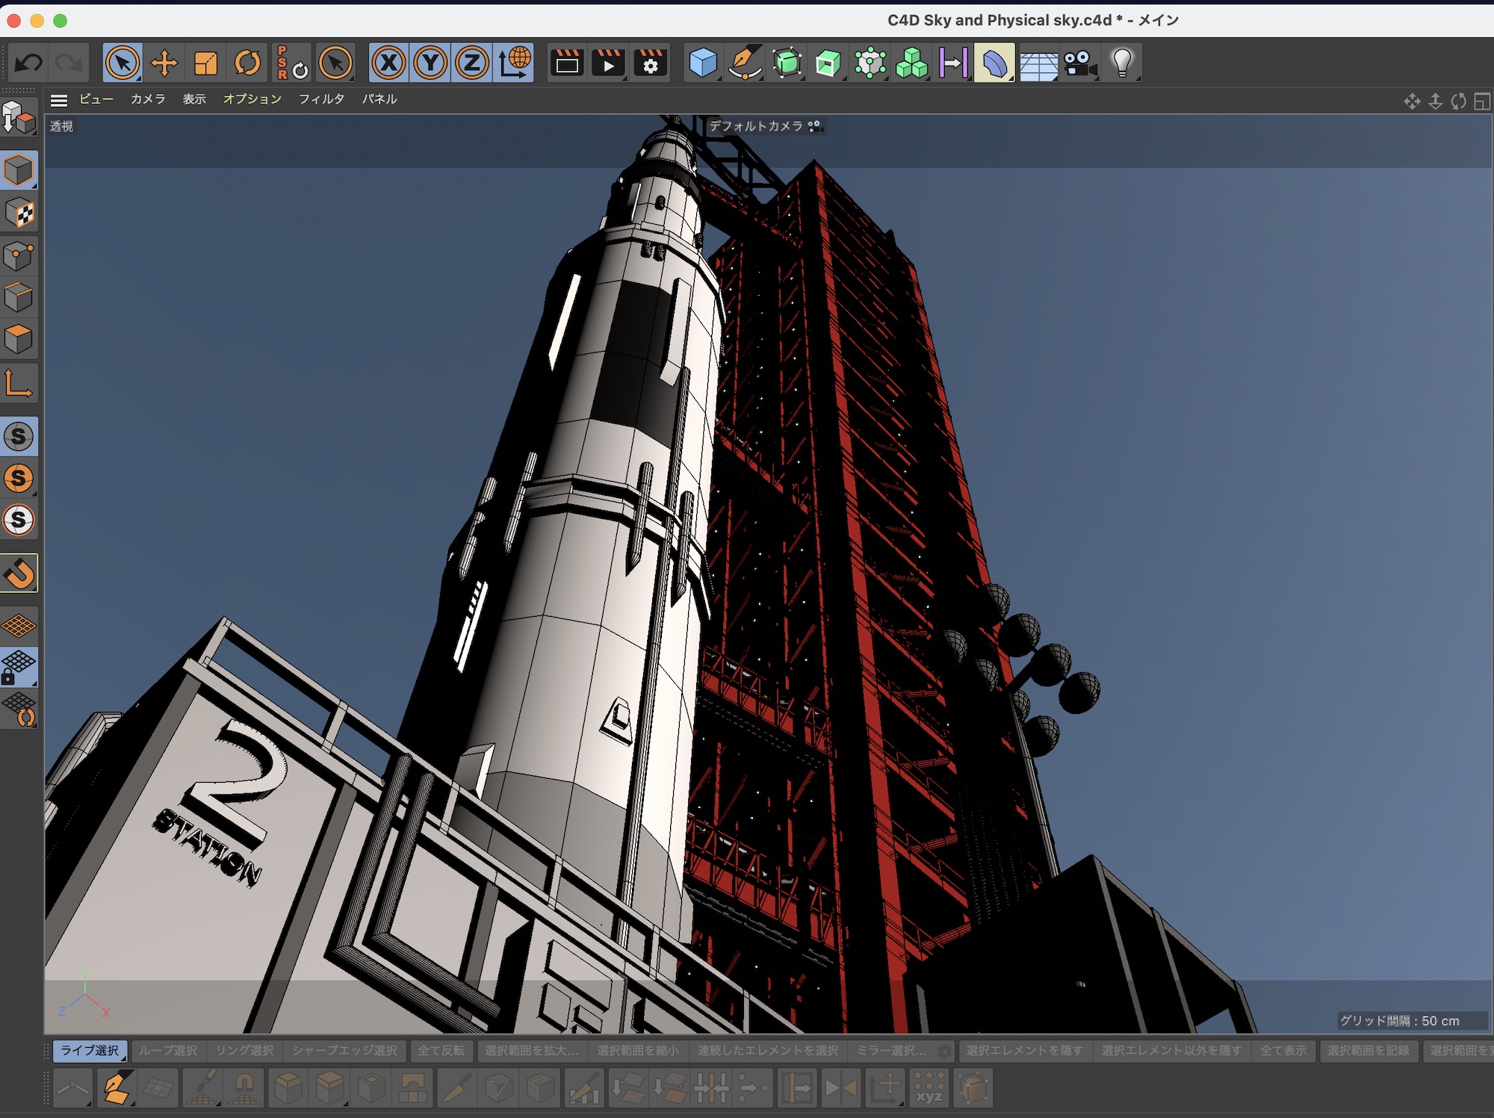Click the Render to Picture Viewer icon

point(608,63)
